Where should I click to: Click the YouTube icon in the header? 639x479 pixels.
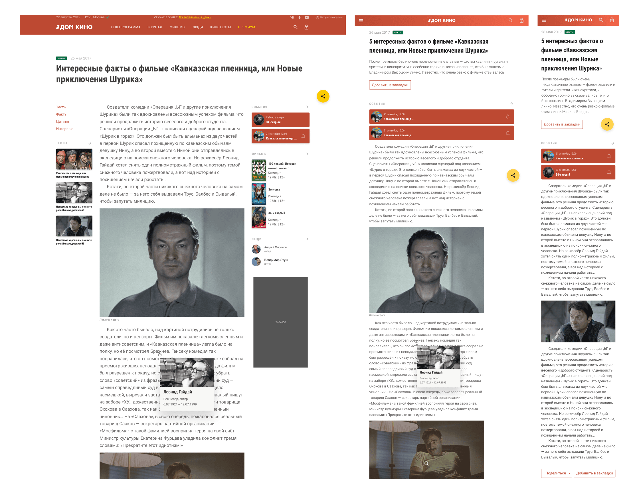307,17
